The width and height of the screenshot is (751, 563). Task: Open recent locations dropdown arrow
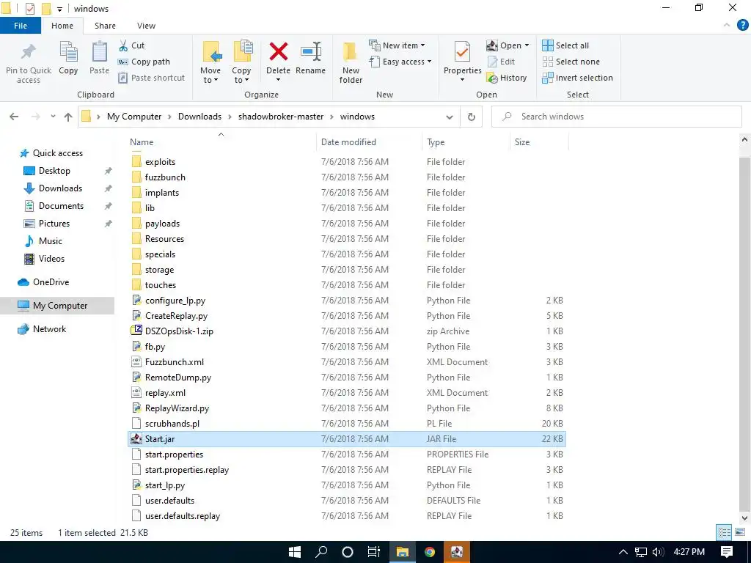coord(53,117)
